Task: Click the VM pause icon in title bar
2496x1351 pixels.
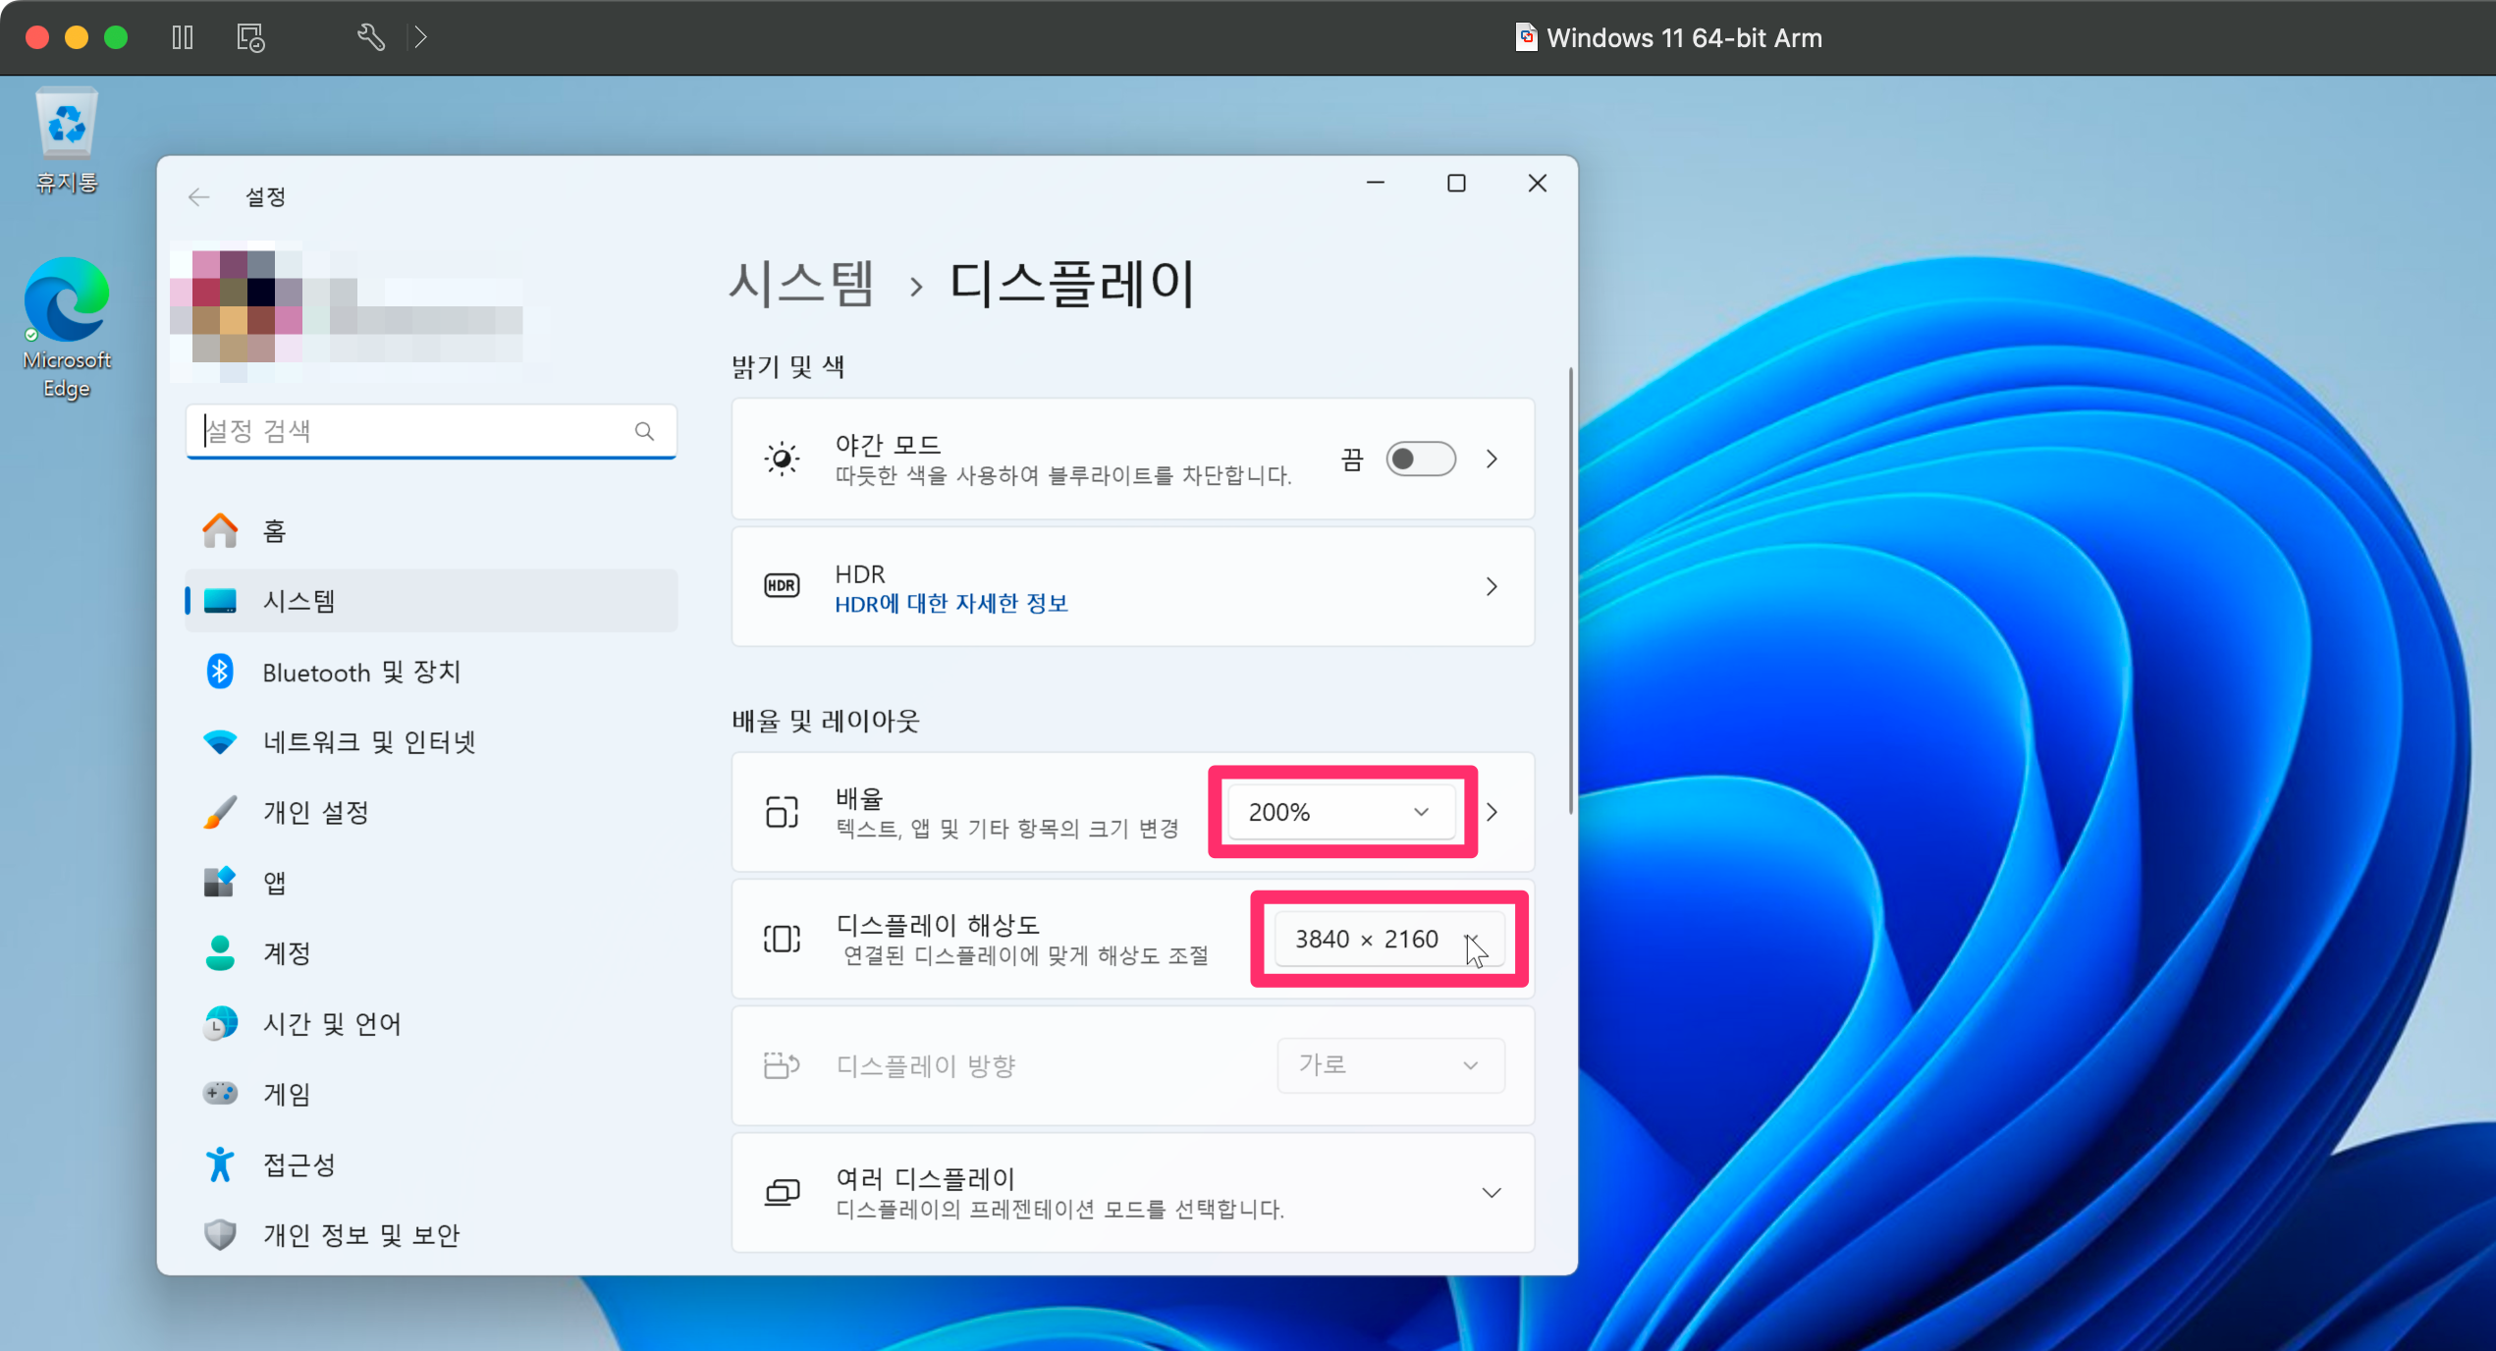Action: (183, 37)
